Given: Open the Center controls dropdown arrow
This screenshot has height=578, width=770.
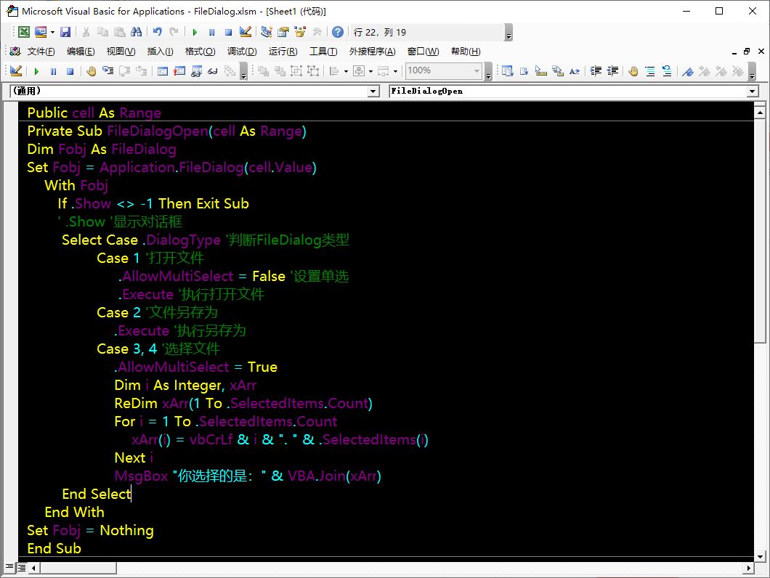Looking at the screenshot, I should pos(370,71).
